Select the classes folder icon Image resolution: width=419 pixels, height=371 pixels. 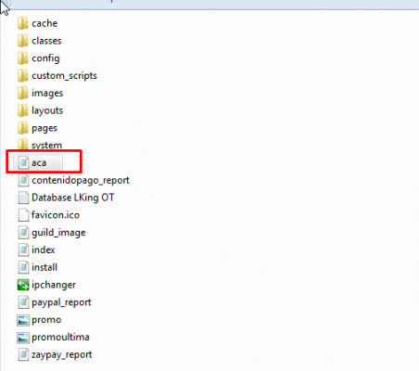tap(23, 41)
